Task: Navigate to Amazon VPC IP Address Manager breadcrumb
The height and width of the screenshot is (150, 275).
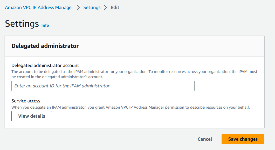Action: click(39, 8)
